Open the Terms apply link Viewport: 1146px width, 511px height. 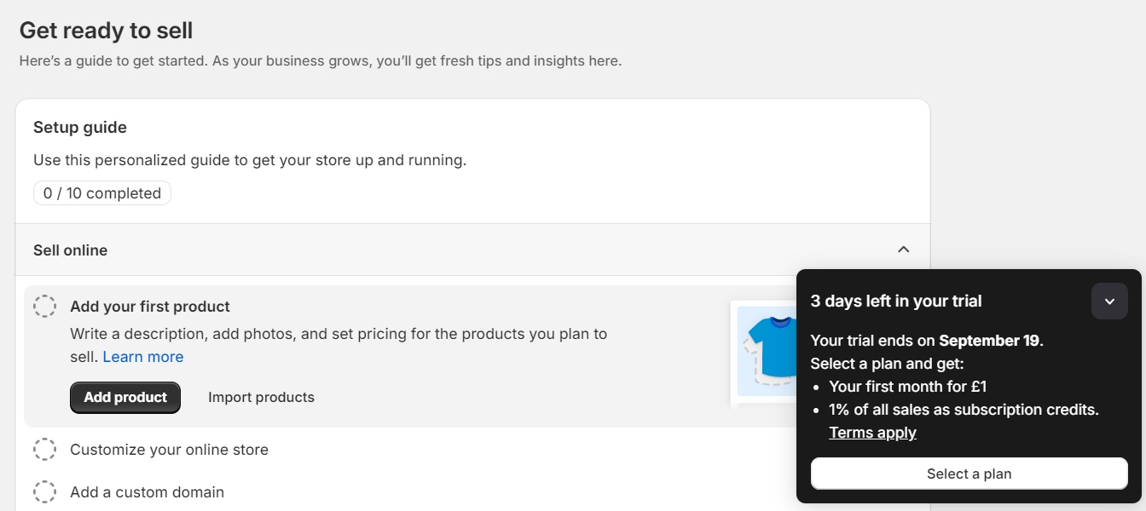pyautogui.click(x=872, y=432)
